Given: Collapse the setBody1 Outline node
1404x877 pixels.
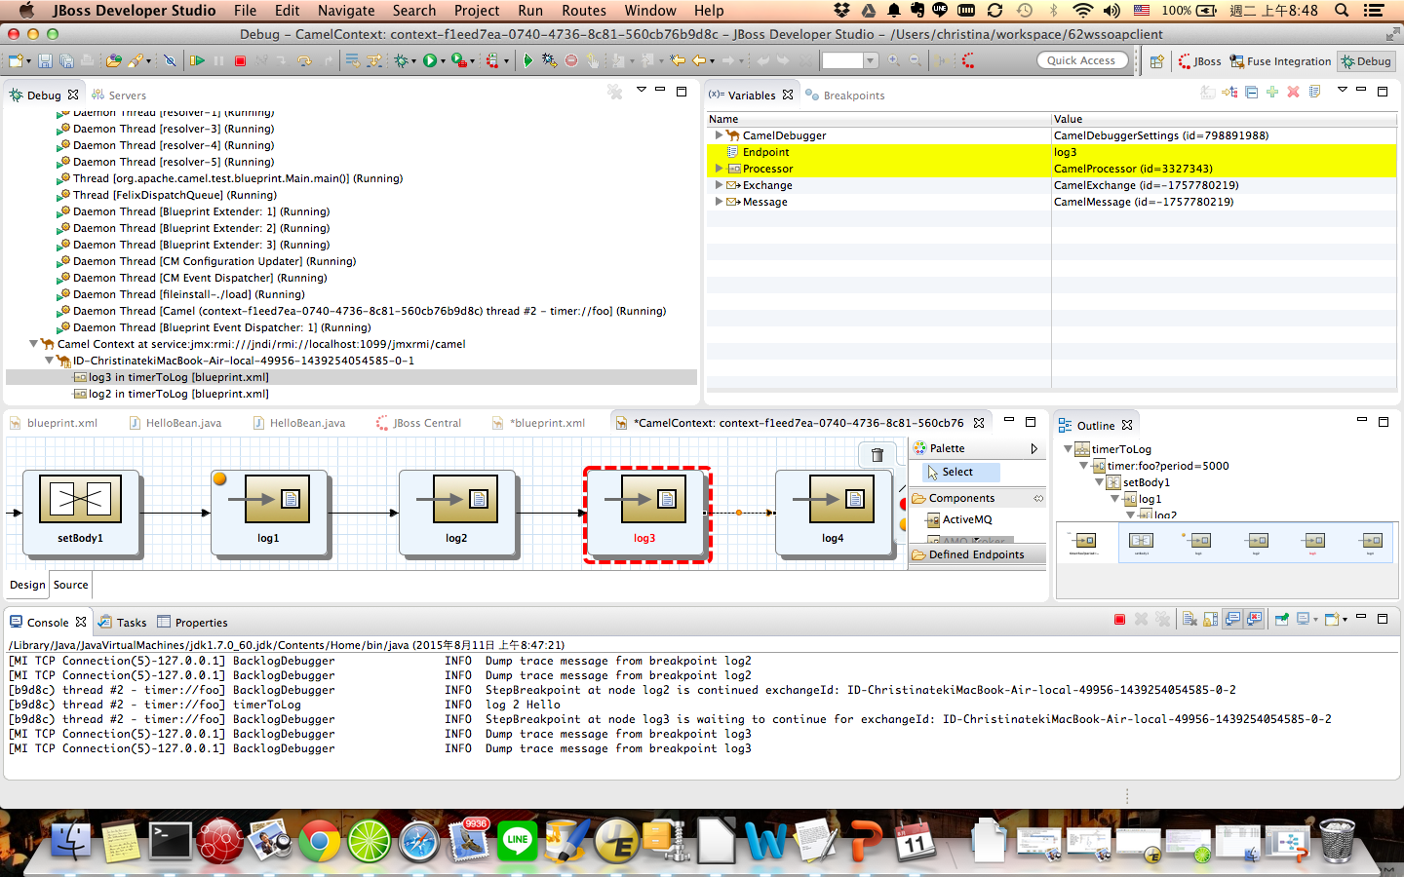Looking at the screenshot, I should pyautogui.click(x=1099, y=482).
